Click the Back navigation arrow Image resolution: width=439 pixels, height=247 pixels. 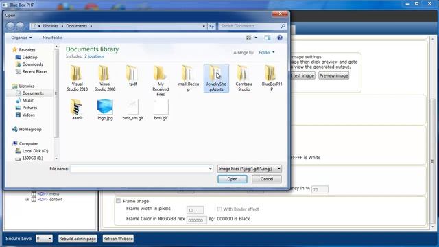click(10, 26)
